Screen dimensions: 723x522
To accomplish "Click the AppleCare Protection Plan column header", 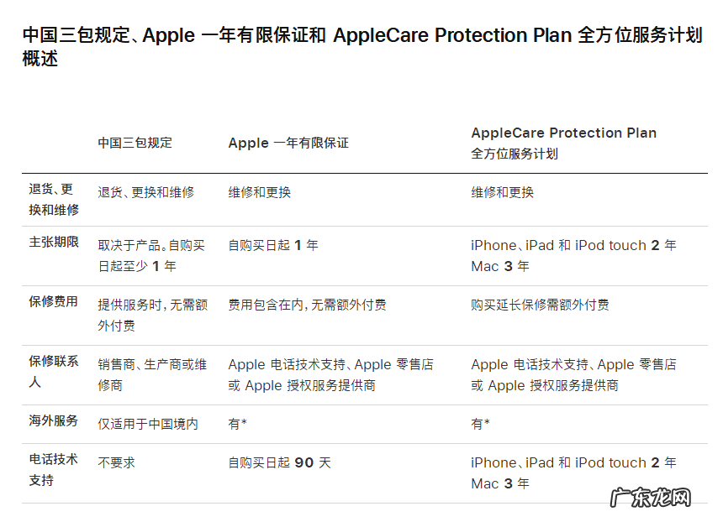I will click(x=563, y=143).
